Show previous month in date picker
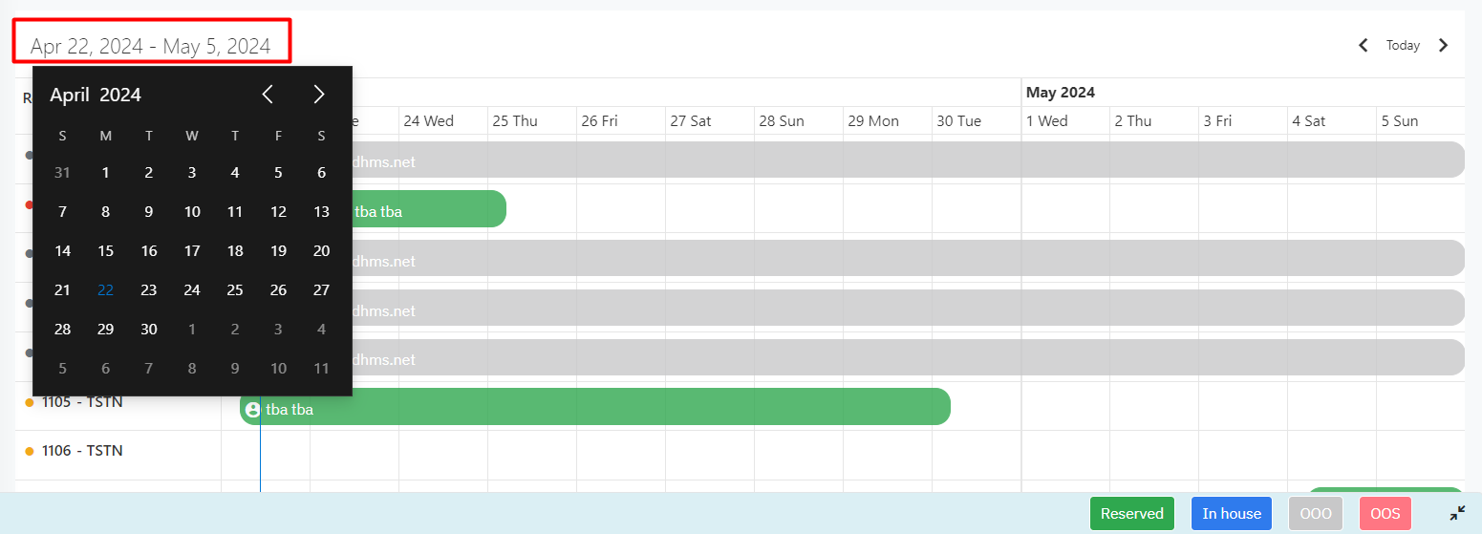The height and width of the screenshot is (534, 1482). click(x=268, y=94)
